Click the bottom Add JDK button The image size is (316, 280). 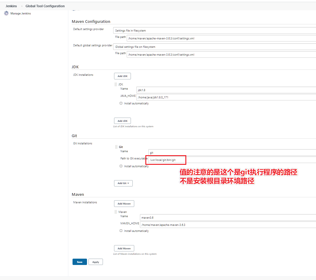(122, 121)
